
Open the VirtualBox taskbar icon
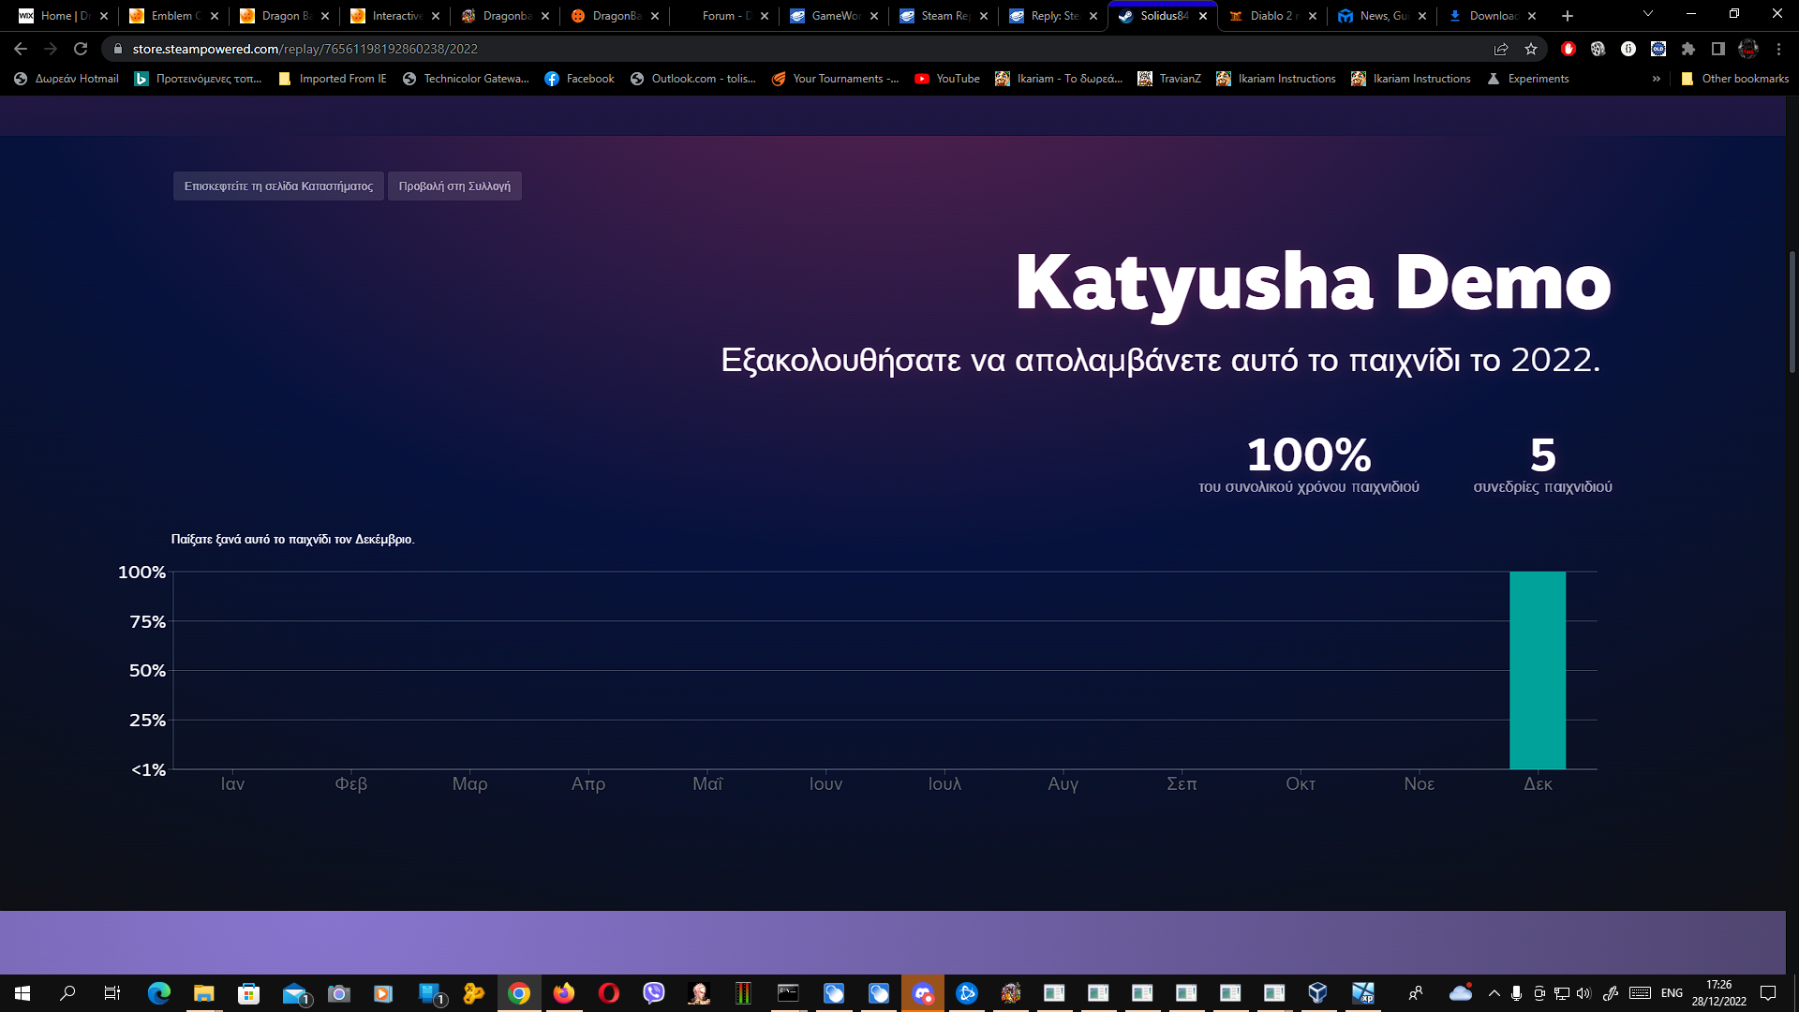(x=1318, y=993)
